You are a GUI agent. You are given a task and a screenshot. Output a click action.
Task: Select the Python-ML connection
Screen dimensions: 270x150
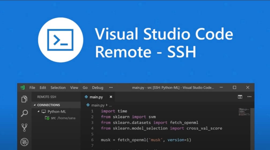coord(57,111)
